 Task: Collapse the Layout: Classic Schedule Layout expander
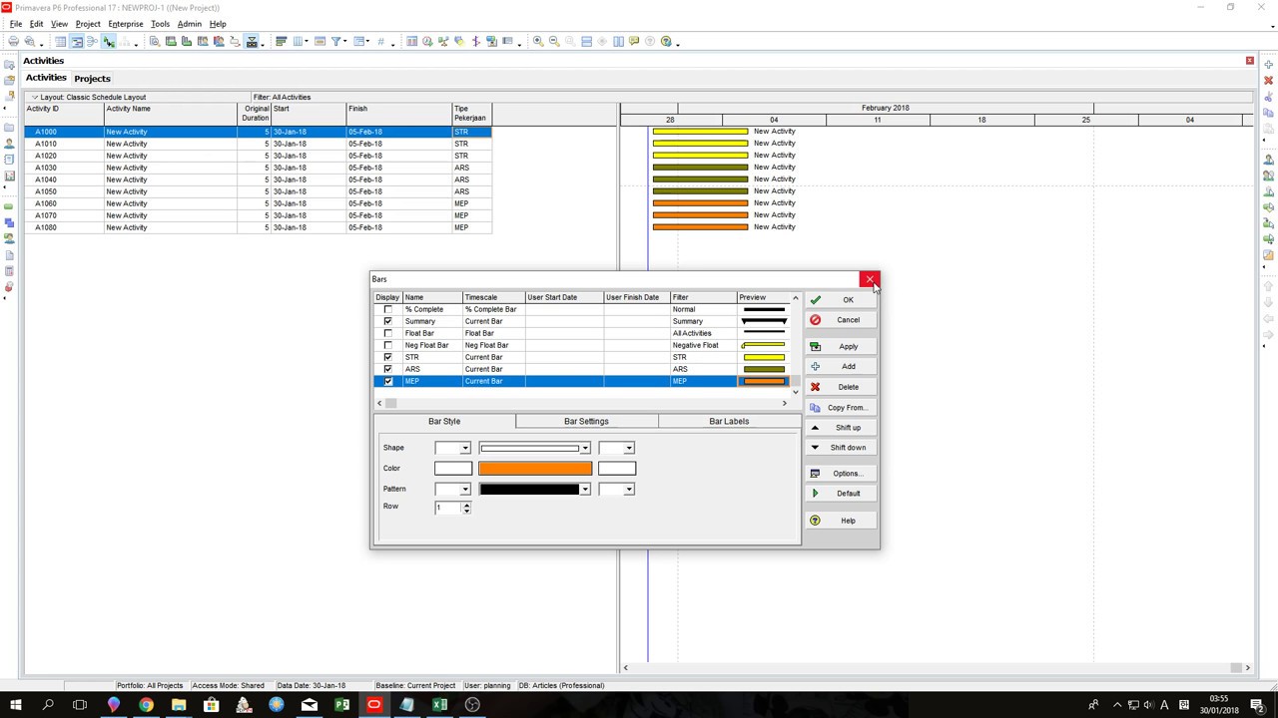tap(35, 98)
